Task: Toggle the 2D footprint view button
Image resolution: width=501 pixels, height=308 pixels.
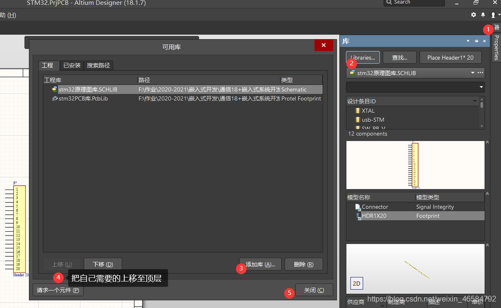Action: 356,283
